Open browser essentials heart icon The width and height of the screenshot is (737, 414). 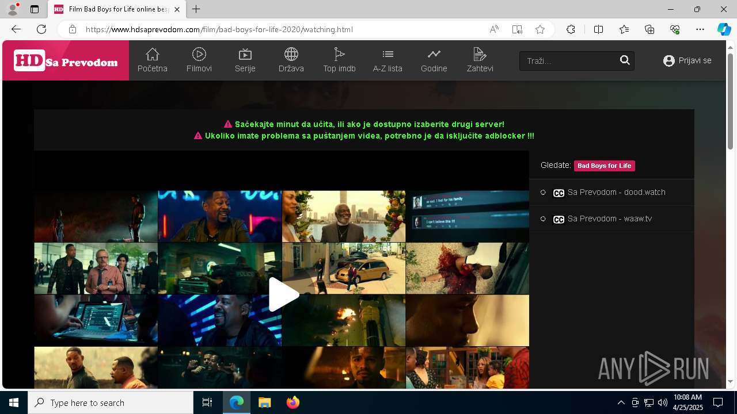675,29
